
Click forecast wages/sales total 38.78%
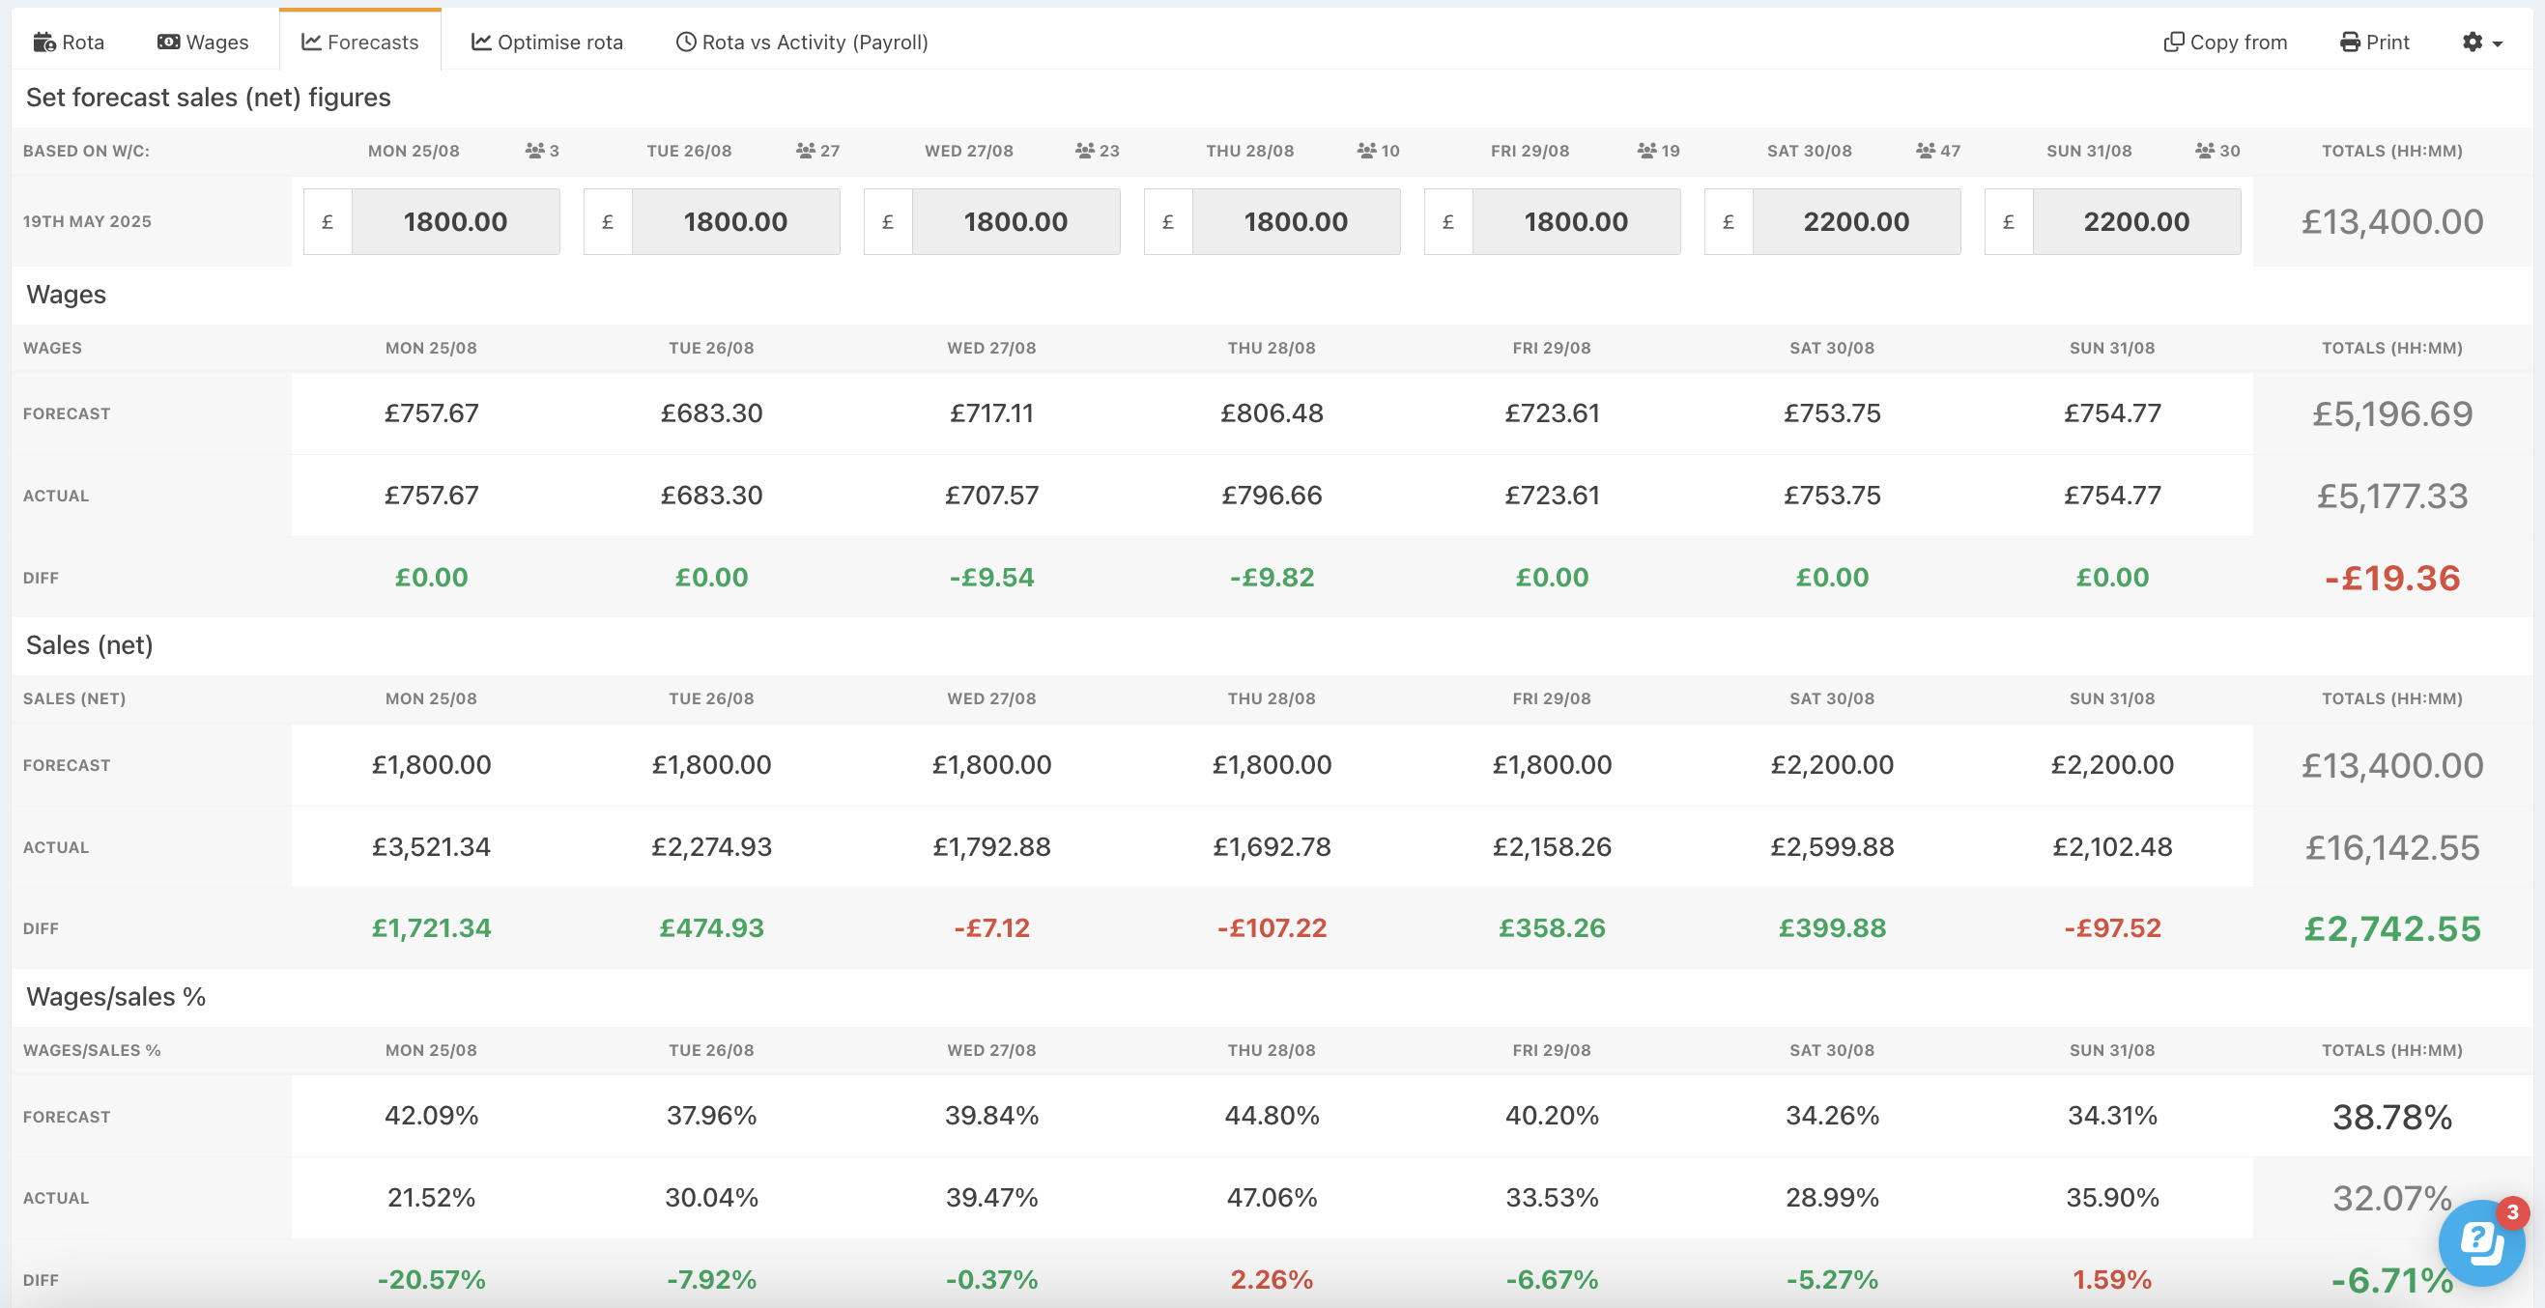click(2392, 1117)
